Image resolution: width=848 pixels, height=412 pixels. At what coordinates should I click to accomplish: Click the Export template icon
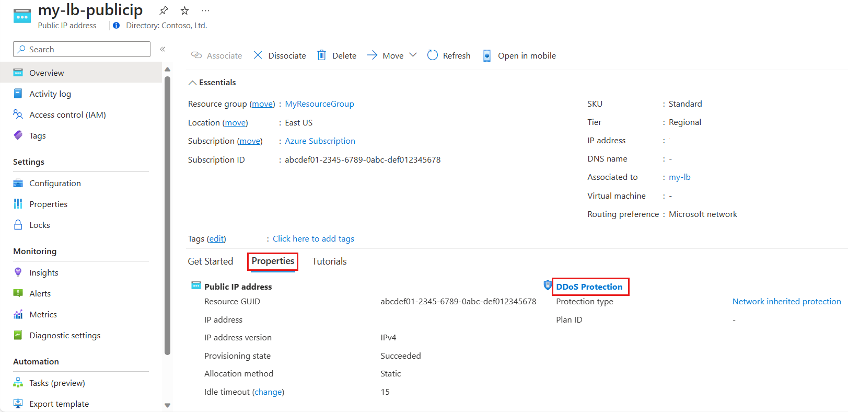[x=18, y=404]
